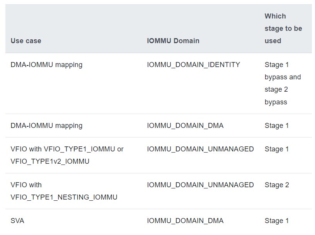Click the "Which stage to be used" header
315x235 pixels.
pos(283,29)
